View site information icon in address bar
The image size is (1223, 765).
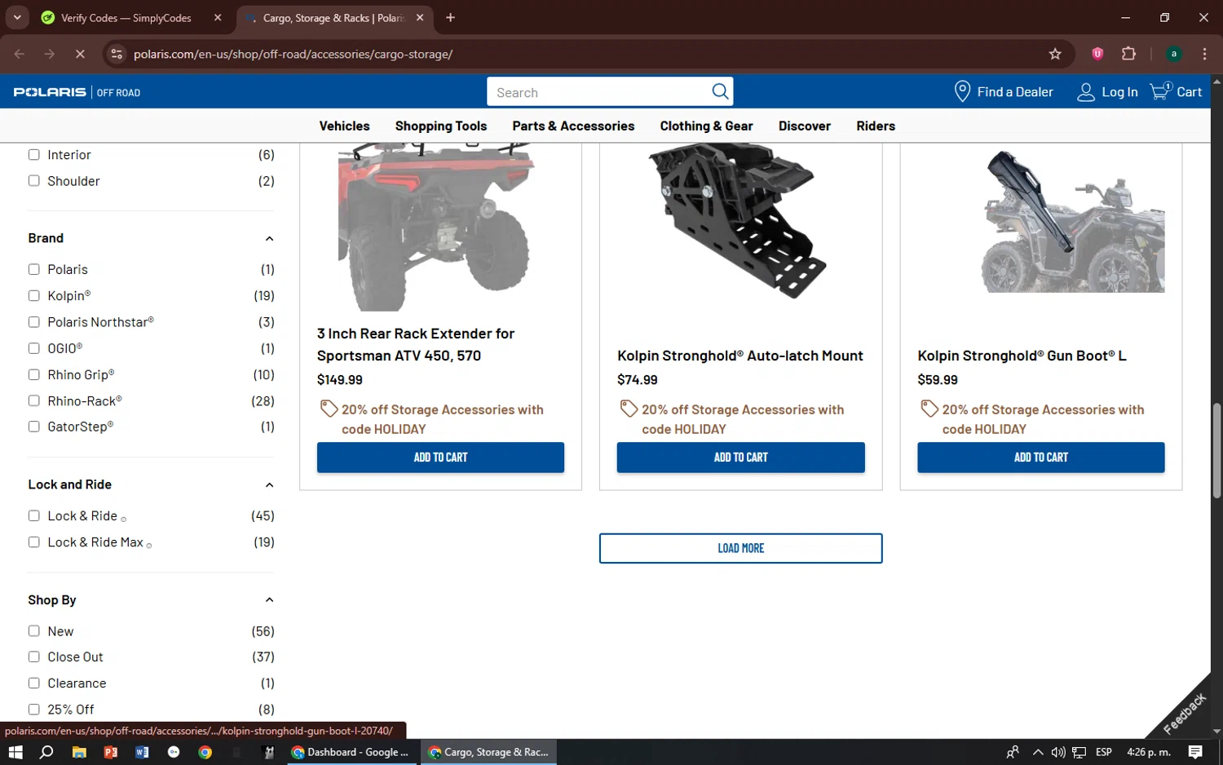pos(117,54)
